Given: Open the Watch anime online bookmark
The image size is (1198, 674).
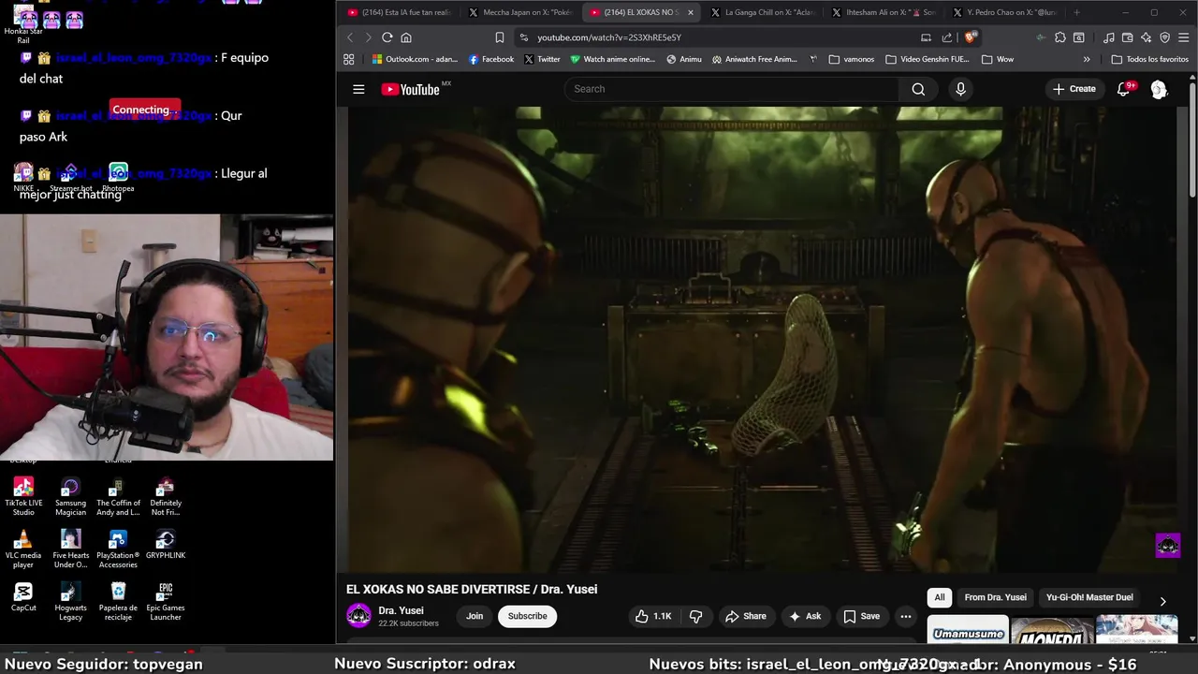Looking at the screenshot, I should pyautogui.click(x=613, y=59).
